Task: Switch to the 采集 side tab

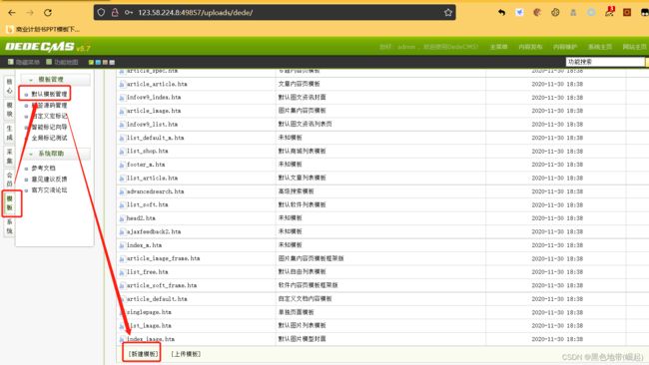Action: click(10, 157)
